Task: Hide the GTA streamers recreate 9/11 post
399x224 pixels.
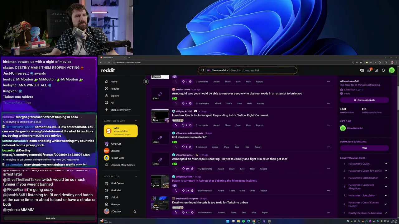Action: 247,147
